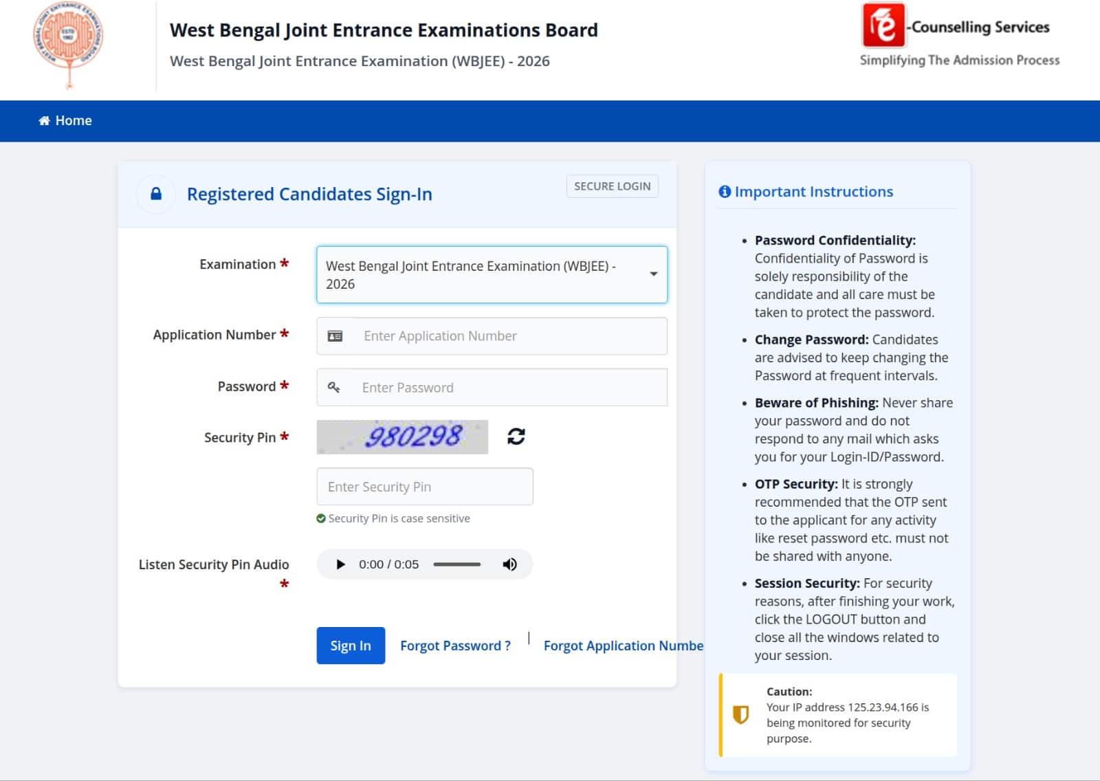Click the Security Pin field label

[239, 437]
